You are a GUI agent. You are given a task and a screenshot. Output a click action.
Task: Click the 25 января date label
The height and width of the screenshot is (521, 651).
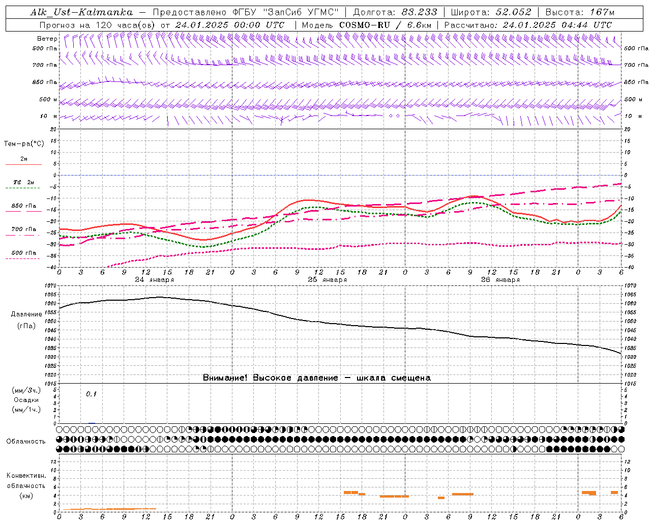327,280
